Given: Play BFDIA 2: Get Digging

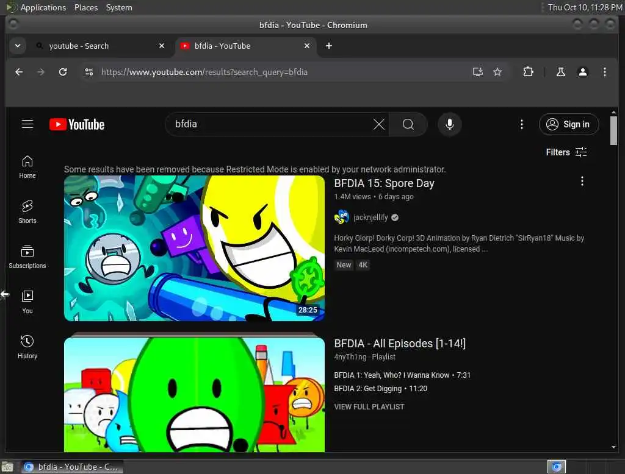Looking at the screenshot, I should 381,389.
